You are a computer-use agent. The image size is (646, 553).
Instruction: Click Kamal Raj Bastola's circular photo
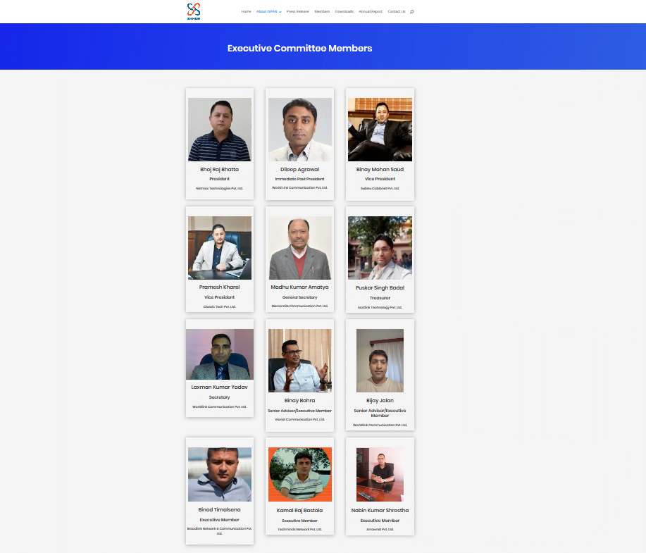(299, 474)
